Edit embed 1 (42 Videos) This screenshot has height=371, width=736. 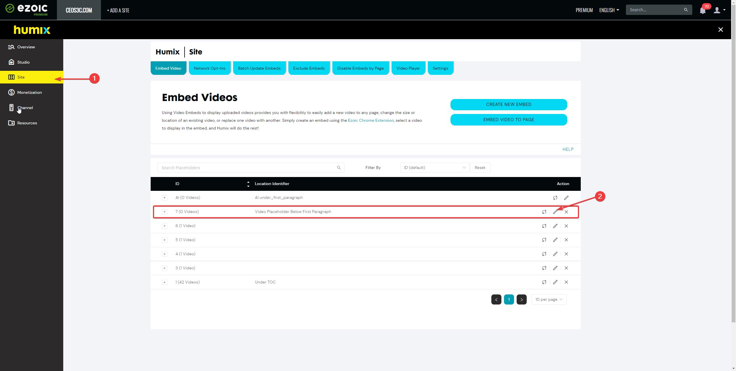point(555,282)
